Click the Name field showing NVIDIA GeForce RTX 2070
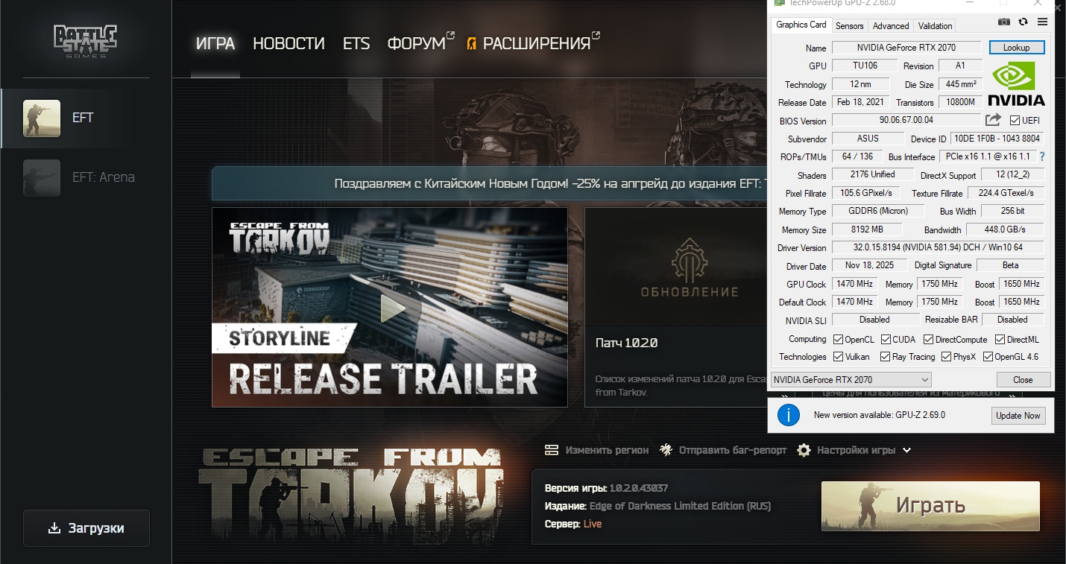The width and height of the screenshot is (1066, 564). click(x=905, y=48)
